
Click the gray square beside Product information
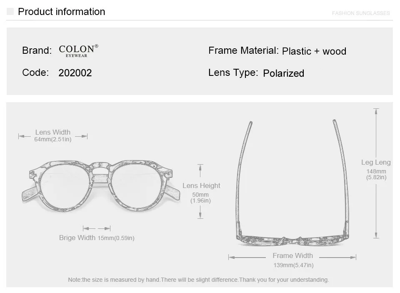(10, 12)
